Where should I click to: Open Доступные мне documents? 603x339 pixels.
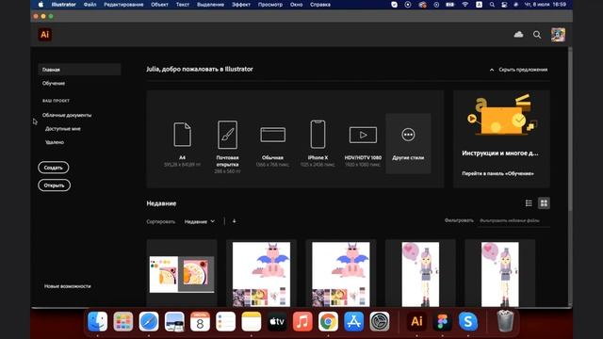click(63, 129)
